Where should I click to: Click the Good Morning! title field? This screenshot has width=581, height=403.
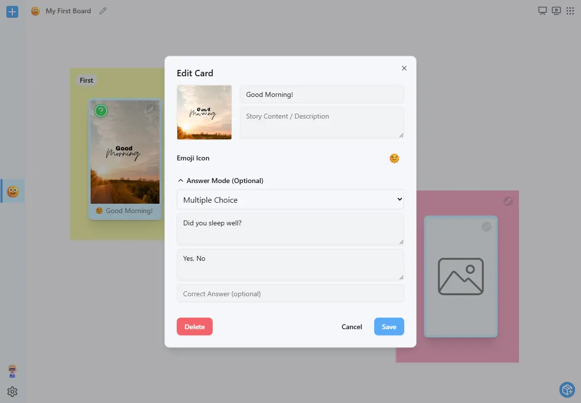[x=322, y=94]
